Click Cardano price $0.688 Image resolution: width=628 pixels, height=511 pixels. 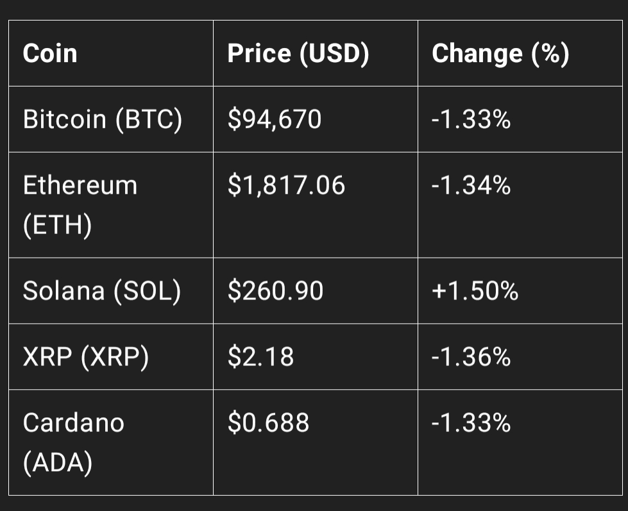point(268,423)
